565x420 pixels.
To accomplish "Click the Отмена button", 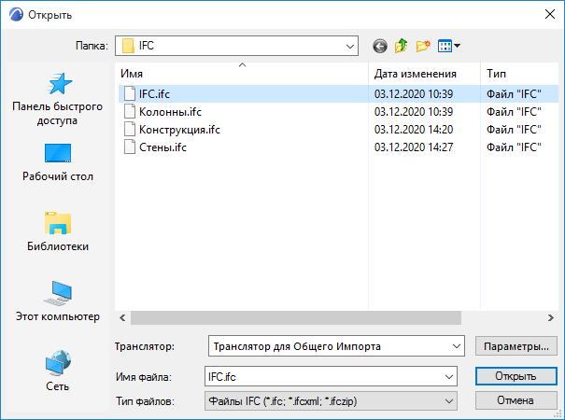I will 516,400.
